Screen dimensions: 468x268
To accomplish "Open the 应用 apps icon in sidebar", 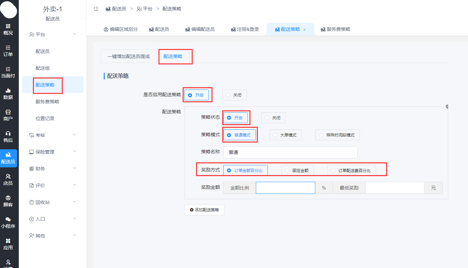I will click(8, 241).
